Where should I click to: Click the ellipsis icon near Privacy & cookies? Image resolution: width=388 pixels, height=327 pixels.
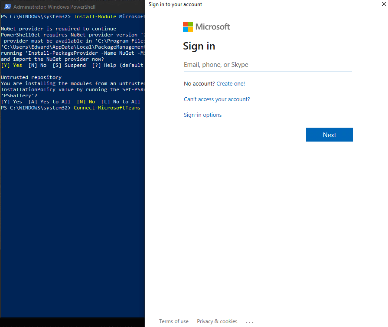[x=249, y=322]
